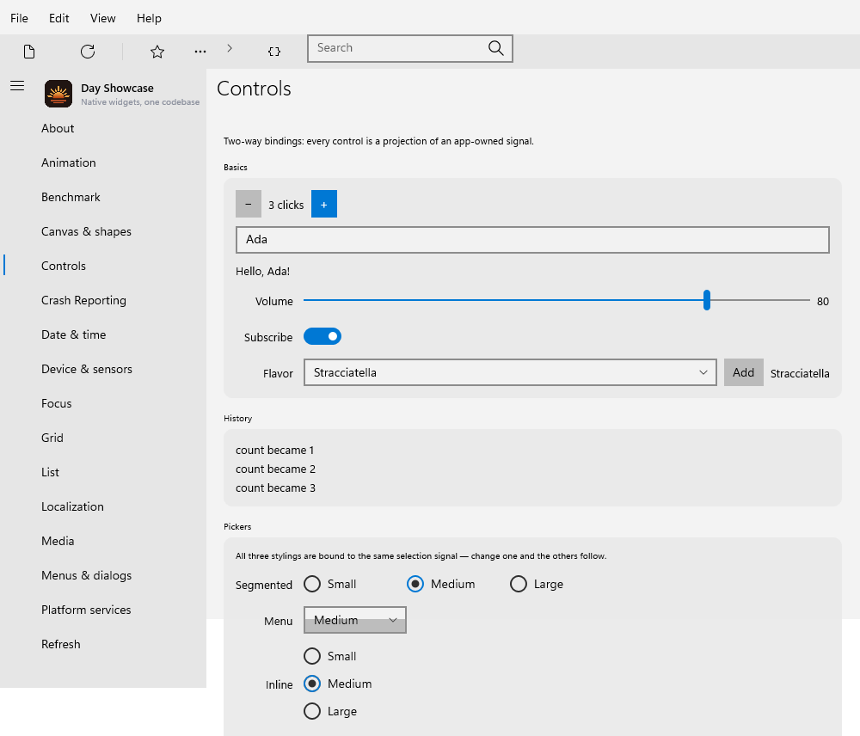Turn off the Subscribe toggle
860x736 pixels.
tap(322, 336)
